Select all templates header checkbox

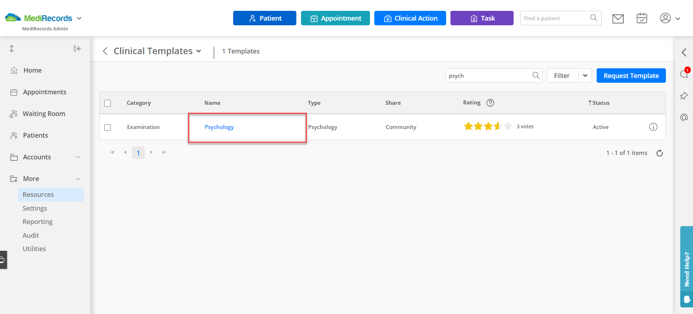point(108,103)
